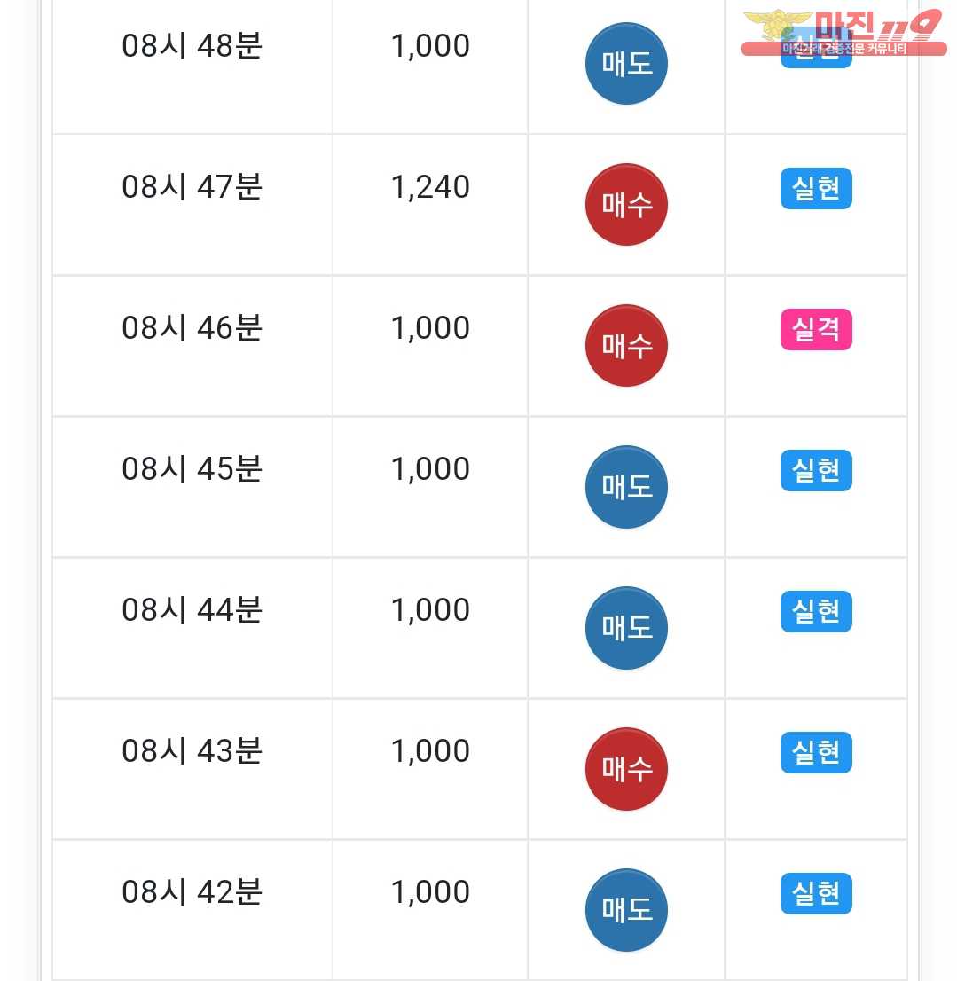Image resolution: width=957 pixels, height=981 pixels.
Task: Click the blue 매도 circle for 08시 44분
Action: coord(626,627)
